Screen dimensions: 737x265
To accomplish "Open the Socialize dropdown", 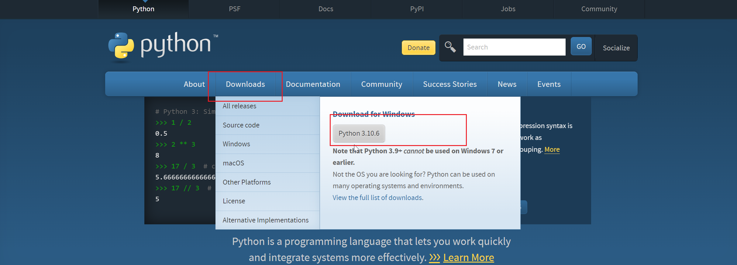I will (616, 48).
